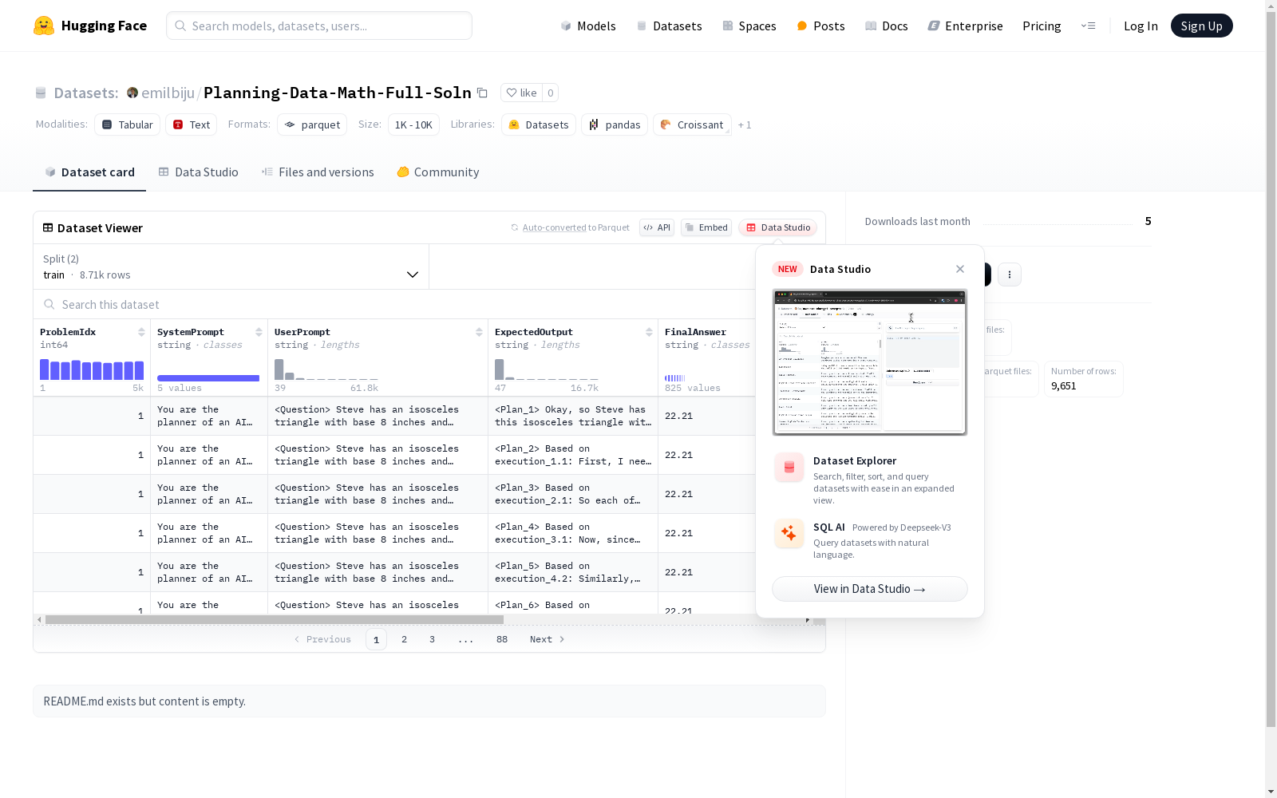Image resolution: width=1277 pixels, height=798 pixels.
Task: Open Enterprise in top navigation
Action: pos(965,26)
